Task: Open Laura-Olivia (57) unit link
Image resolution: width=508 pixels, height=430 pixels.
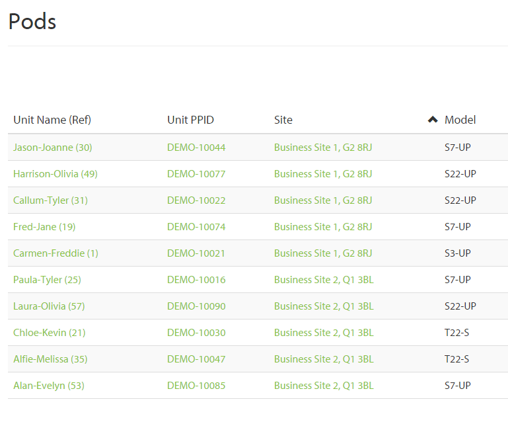Action: pyautogui.click(x=49, y=306)
